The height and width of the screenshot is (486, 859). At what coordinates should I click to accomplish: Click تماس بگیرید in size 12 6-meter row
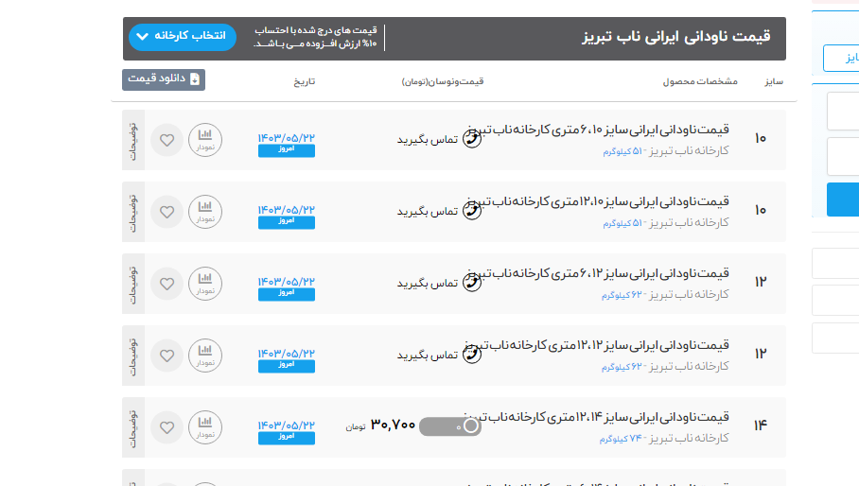click(427, 284)
